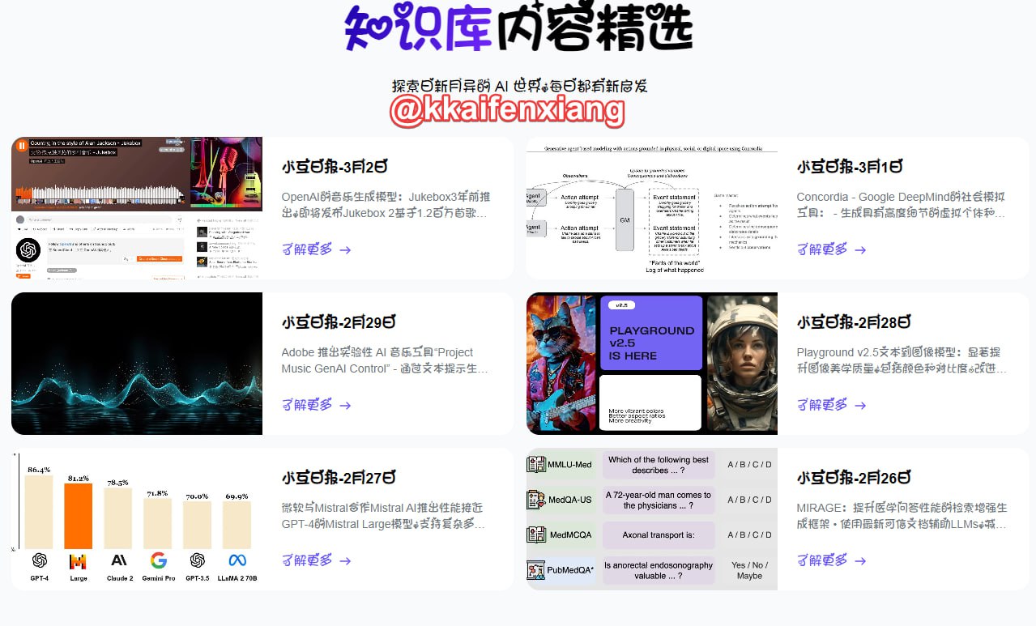This screenshot has width=1036, height=626.
Task: Open the Concordia diagram thumbnail
Action: (x=652, y=208)
